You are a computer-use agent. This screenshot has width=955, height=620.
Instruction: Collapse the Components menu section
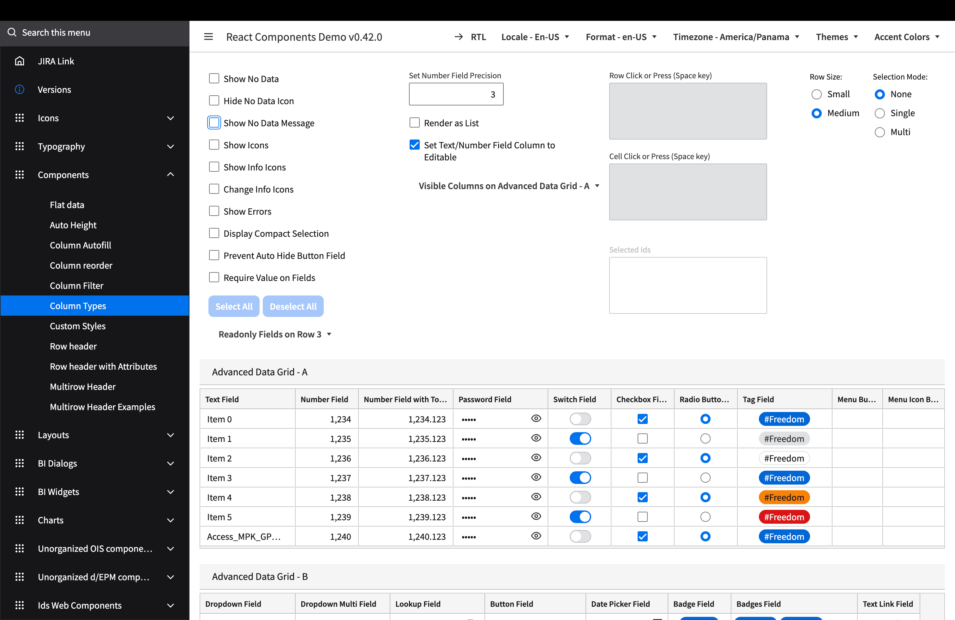[171, 175]
